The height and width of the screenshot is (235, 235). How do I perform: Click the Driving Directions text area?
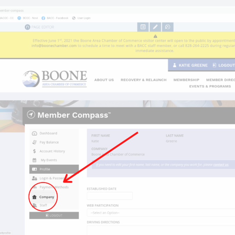click(161, 230)
